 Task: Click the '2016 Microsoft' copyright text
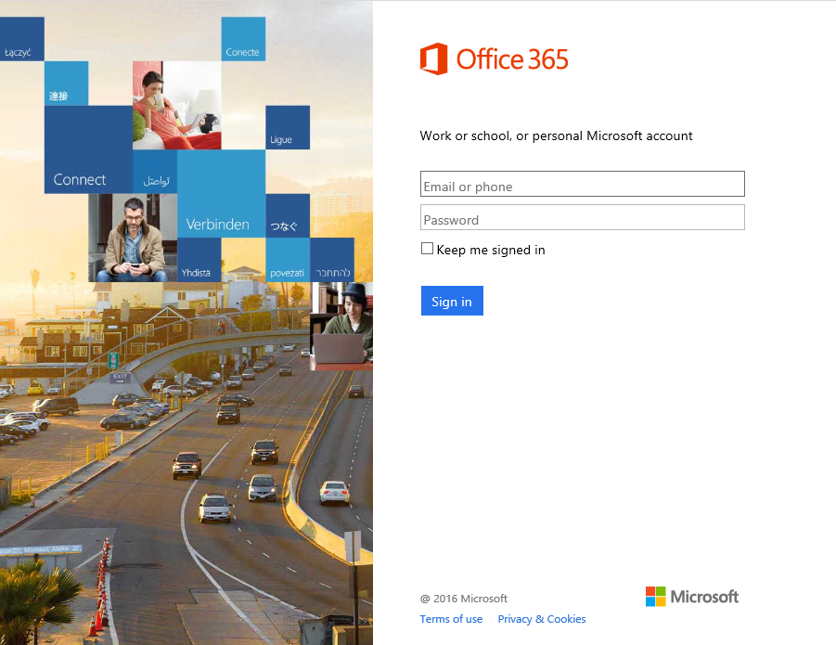tap(464, 599)
